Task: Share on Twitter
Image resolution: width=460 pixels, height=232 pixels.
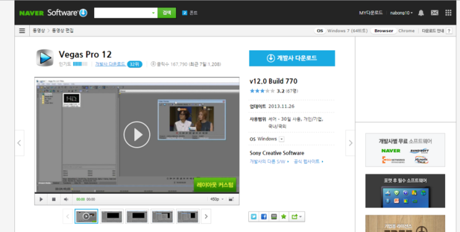Action: coord(254,217)
